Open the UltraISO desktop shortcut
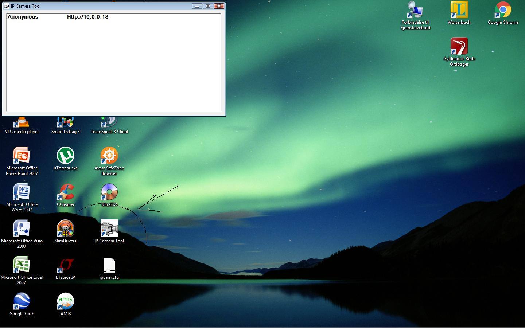Image resolution: width=525 pixels, height=328 pixels. coord(109,192)
